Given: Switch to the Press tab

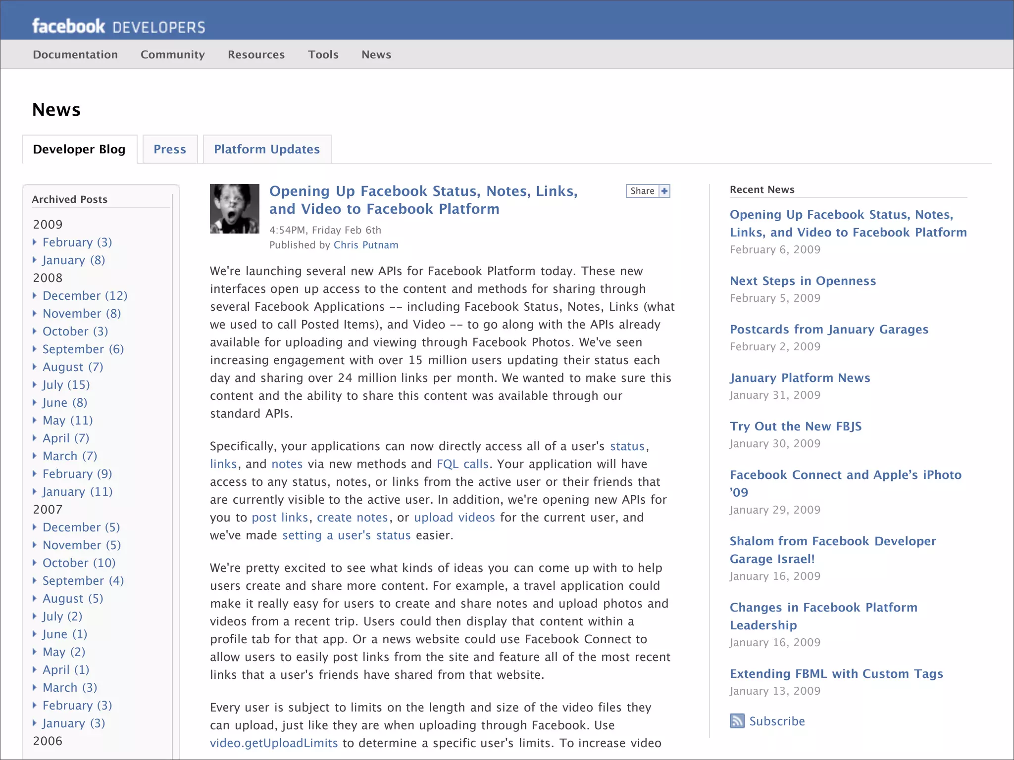Looking at the screenshot, I should (170, 149).
